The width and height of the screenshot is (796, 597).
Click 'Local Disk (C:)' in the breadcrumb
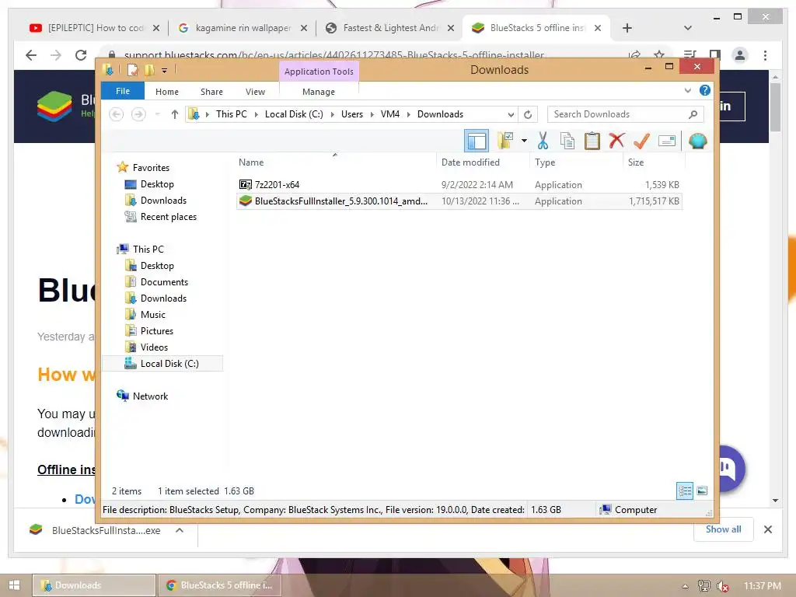pos(294,114)
